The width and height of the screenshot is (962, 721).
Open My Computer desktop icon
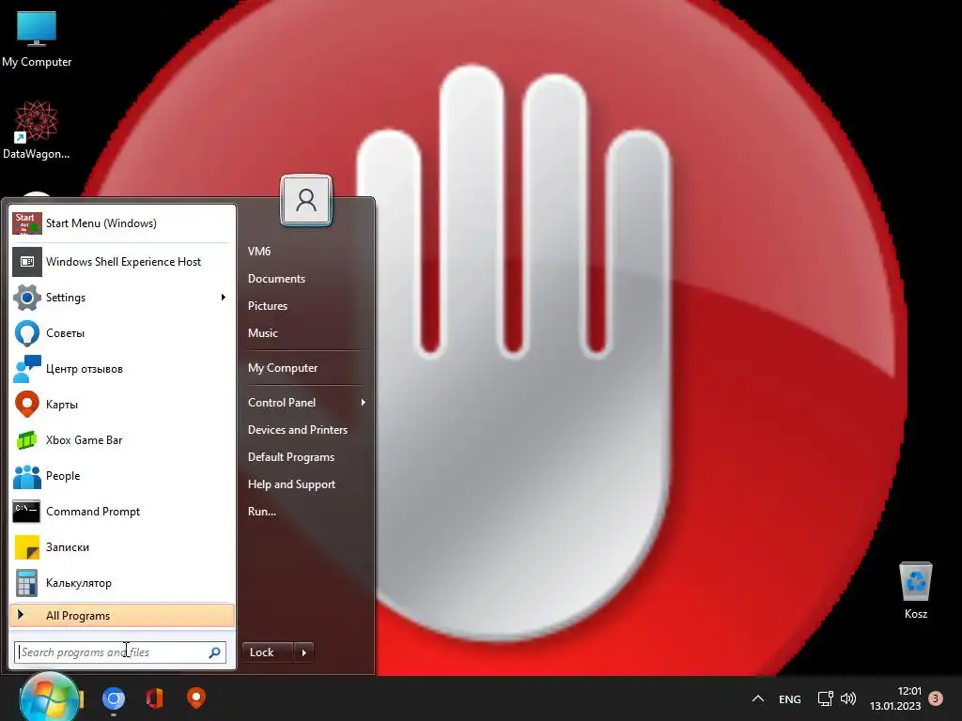(37, 38)
